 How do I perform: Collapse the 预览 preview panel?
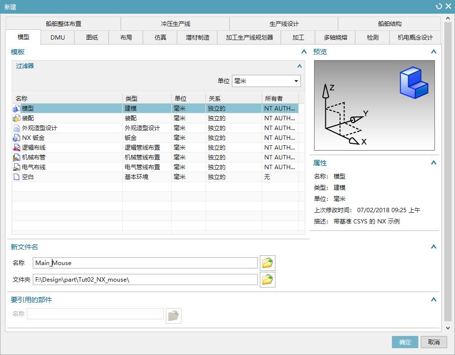click(433, 51)
